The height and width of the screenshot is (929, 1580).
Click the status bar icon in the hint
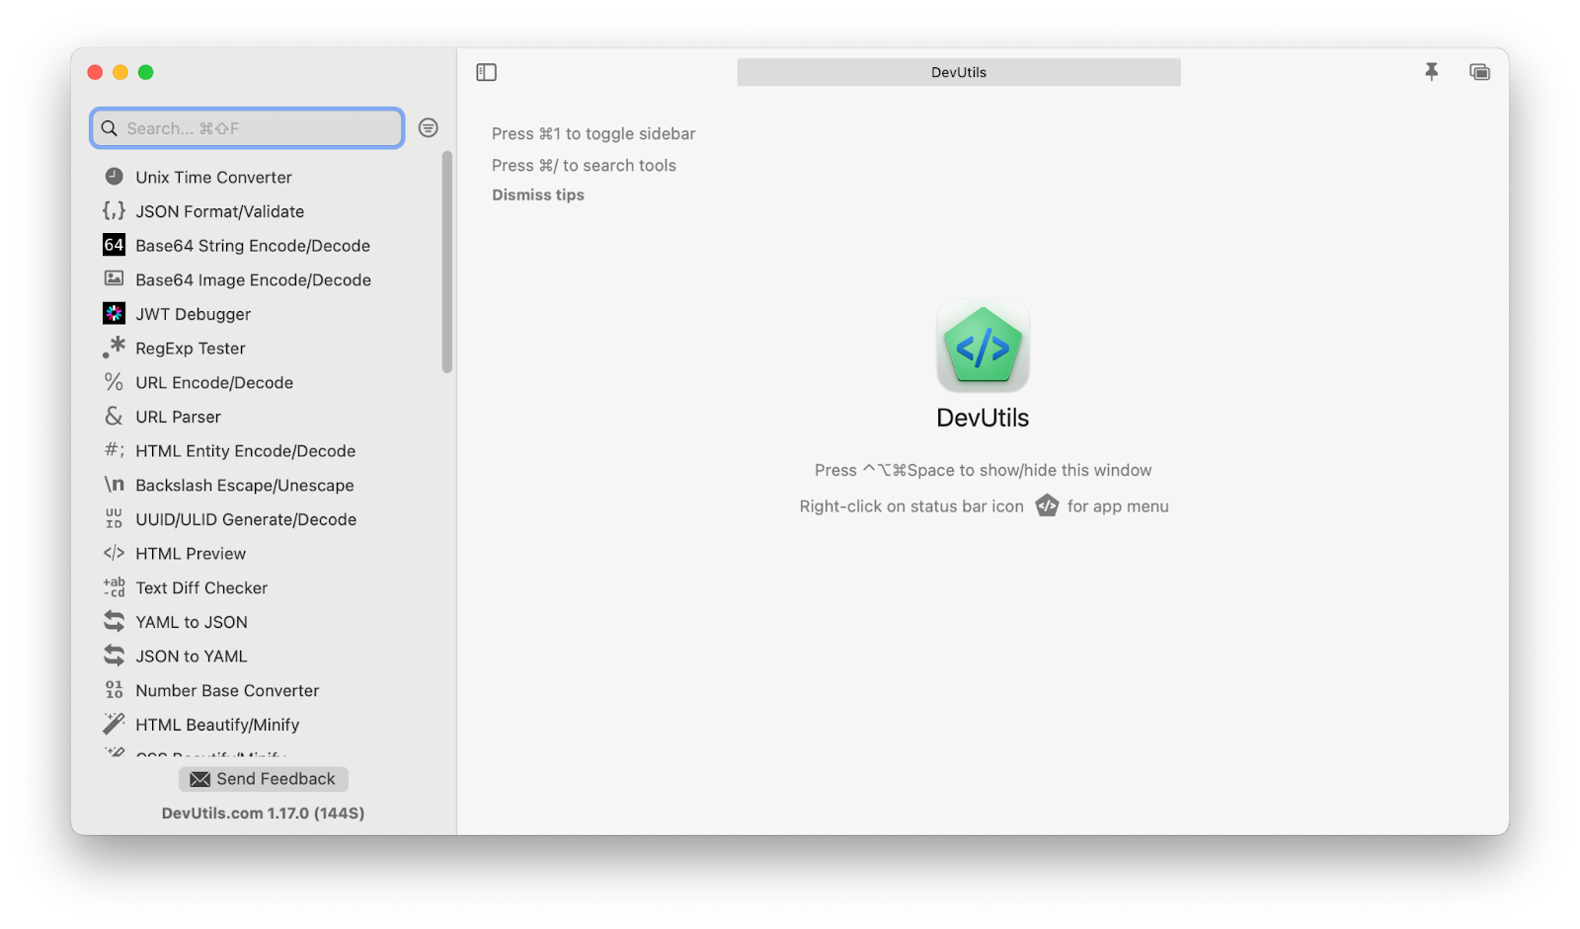pyautogui.click(x=1046, y=505)
